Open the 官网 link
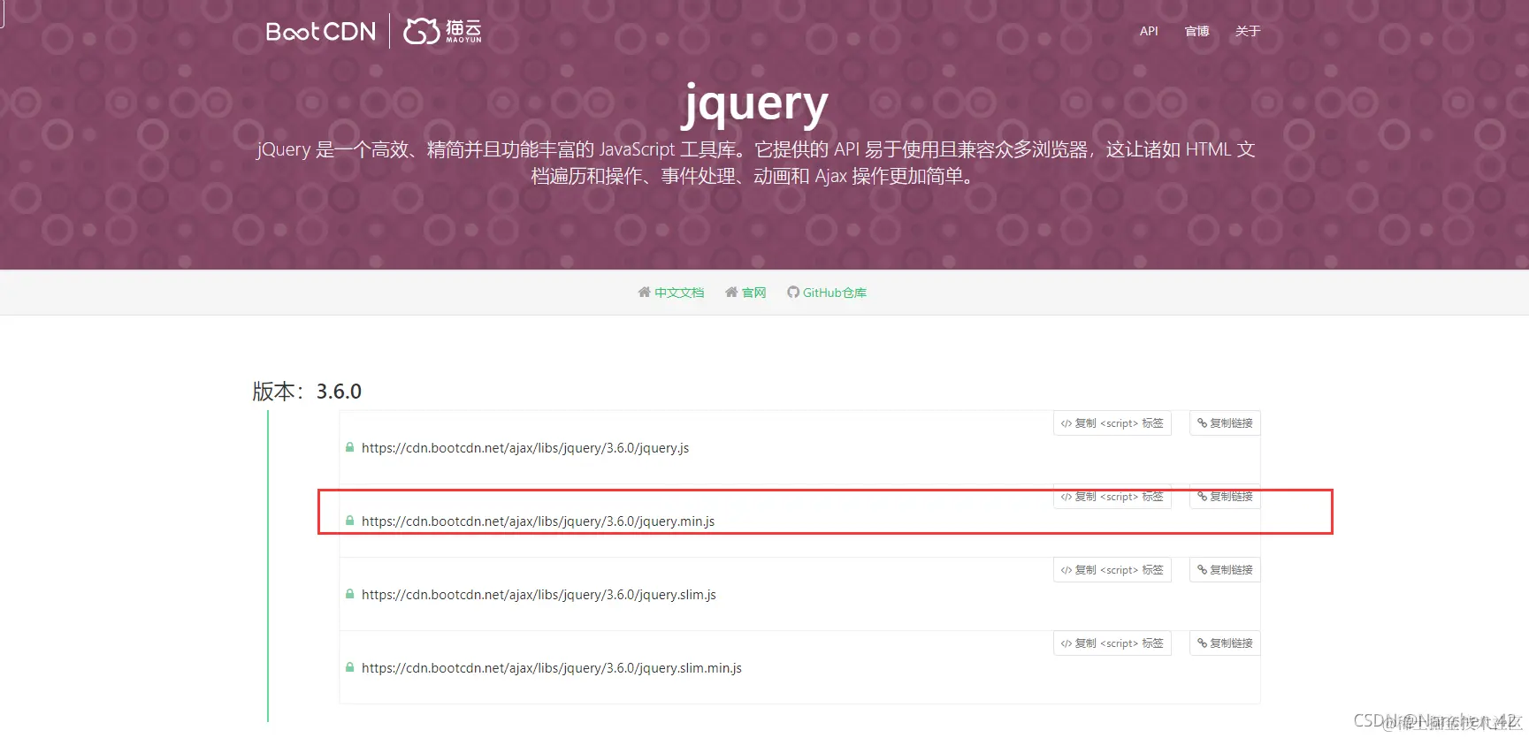 [754, 293]
